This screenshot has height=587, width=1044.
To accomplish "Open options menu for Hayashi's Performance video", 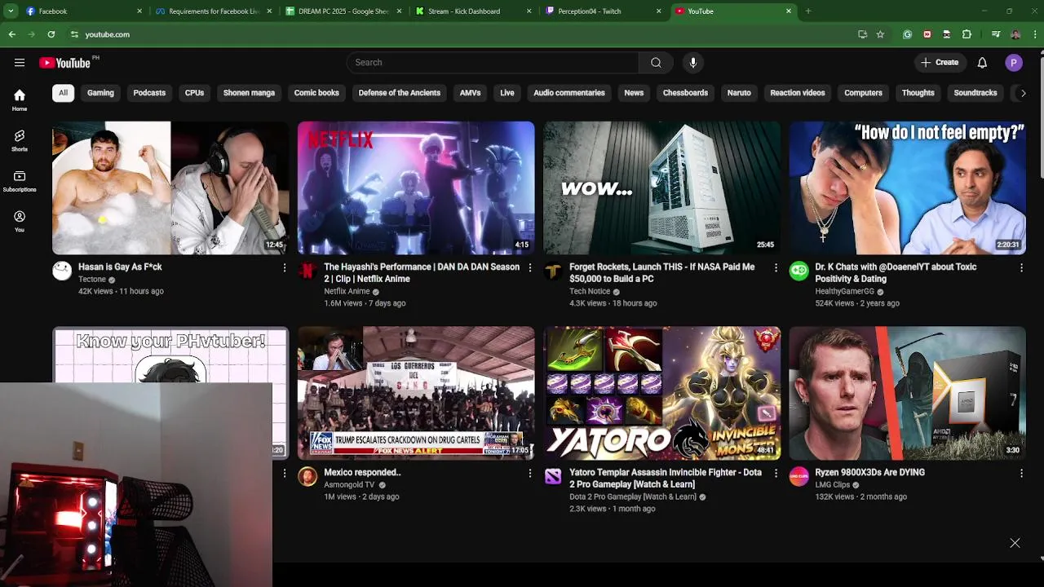I will click(x=530, y=267).
